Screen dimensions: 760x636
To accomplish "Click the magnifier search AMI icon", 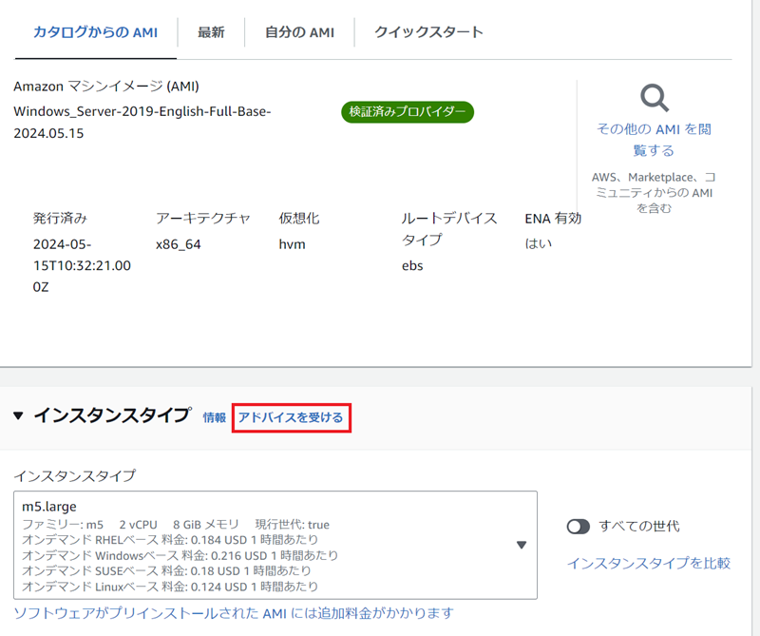I will [654, 98].
